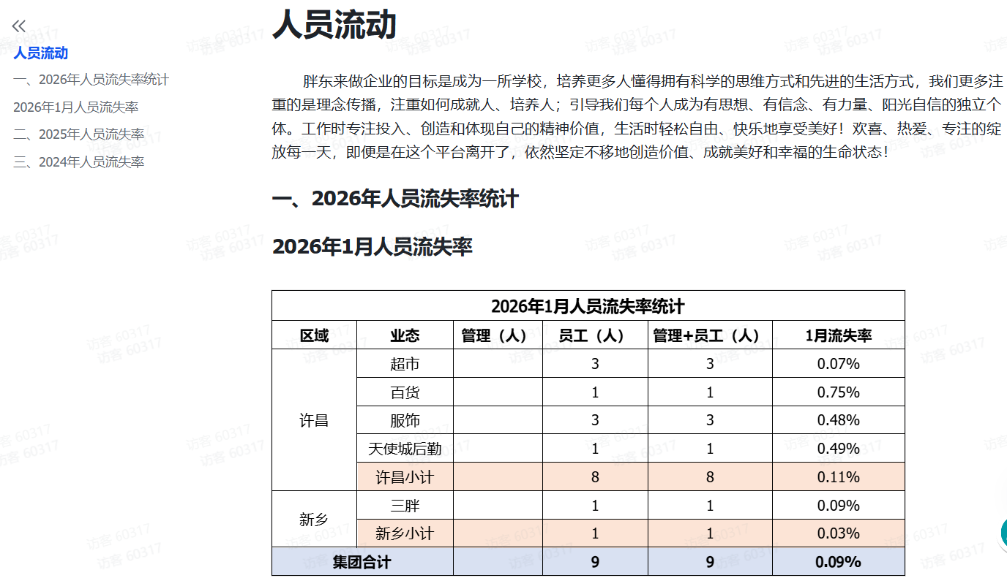Click the 三胖 table cell
The image size is (1007, 578).
click(x=405, y=506)
